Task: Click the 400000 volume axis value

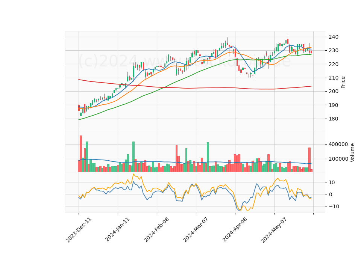Action: click(x=338, y=144)
